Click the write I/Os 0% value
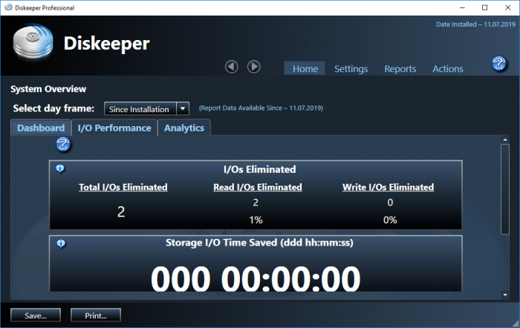Screen dimensions: 520x328 (x=390, y=220)
